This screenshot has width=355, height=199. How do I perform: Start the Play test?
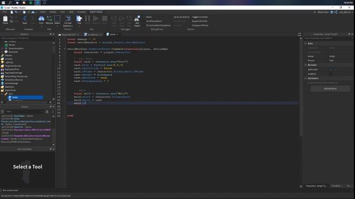[x=79, y=18]
